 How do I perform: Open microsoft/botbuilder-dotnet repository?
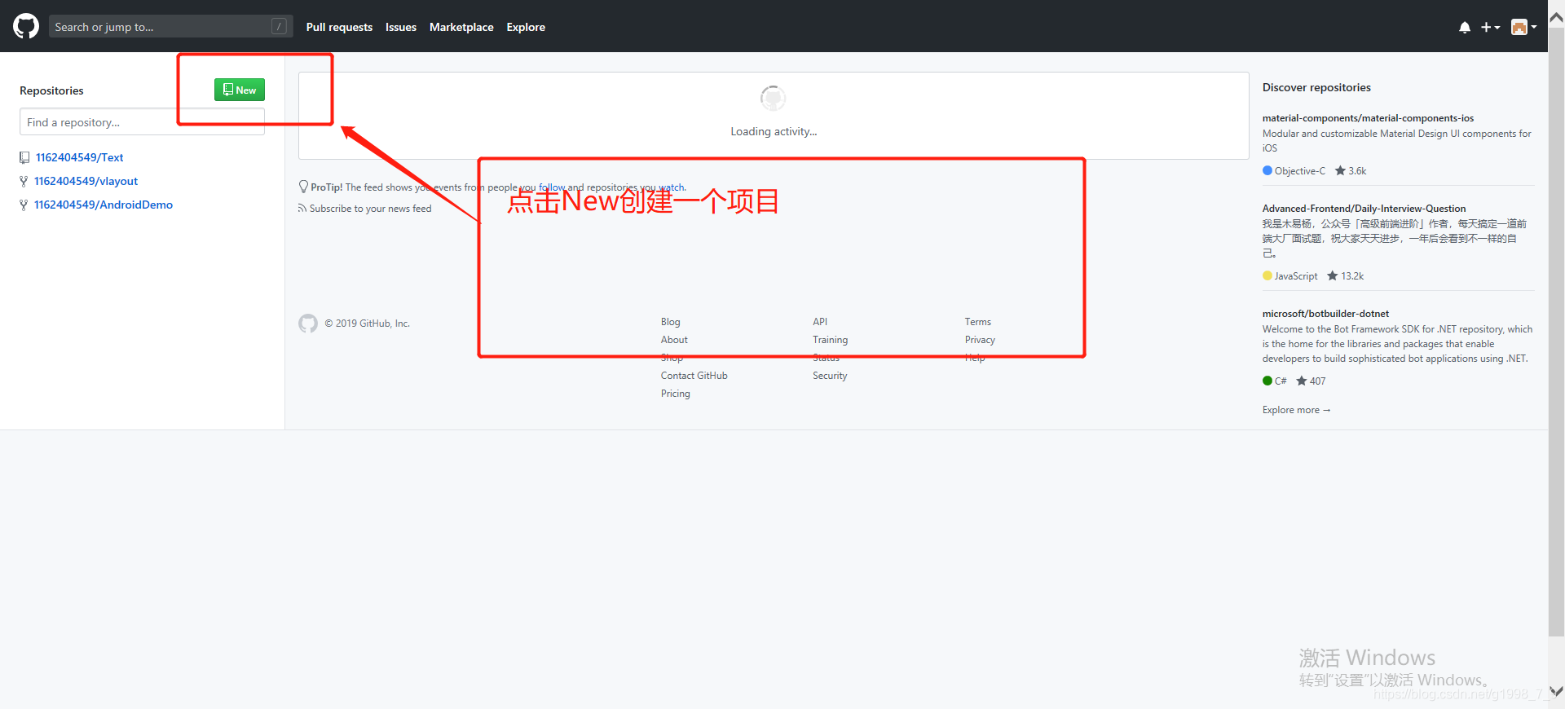[x=1325, y=314]
